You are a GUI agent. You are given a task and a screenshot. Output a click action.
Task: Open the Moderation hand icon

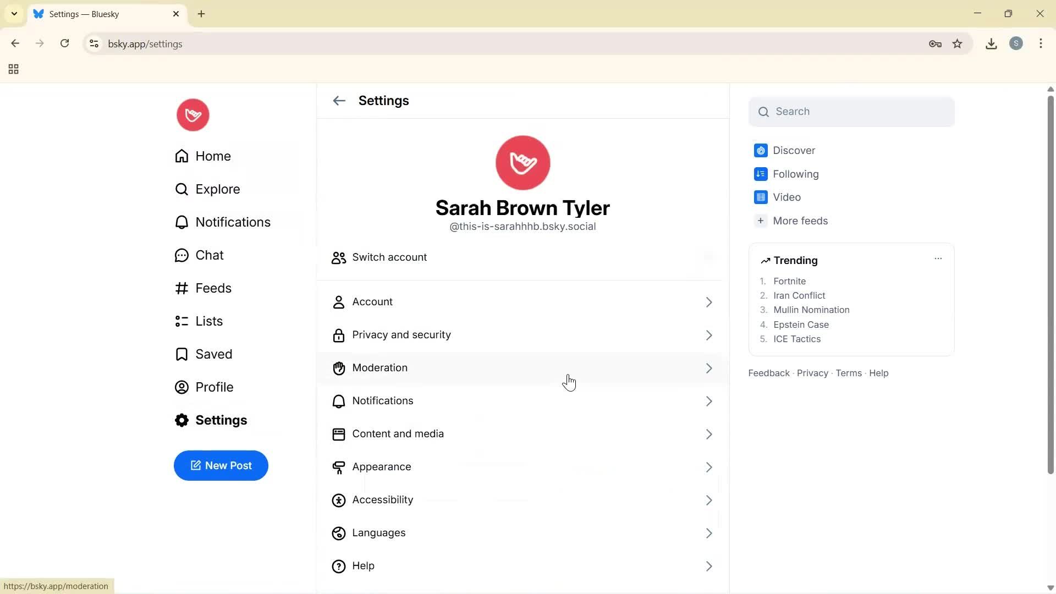[339, 368]
